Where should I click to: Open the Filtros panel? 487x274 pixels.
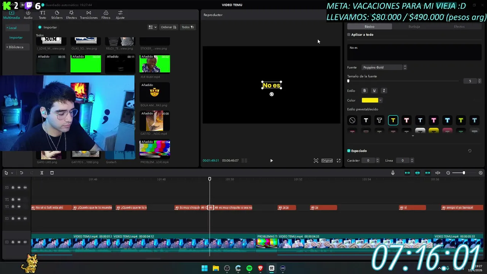(106, 15)
